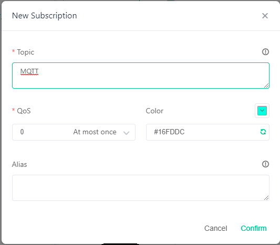Click the Alias textarea resize grip
The image size is (280, 245).
(266, 198)
